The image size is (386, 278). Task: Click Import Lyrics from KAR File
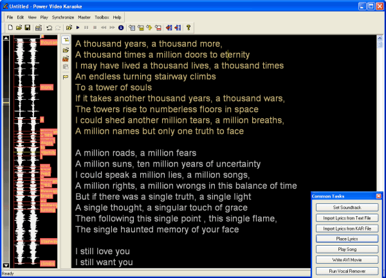click(347, 228)
